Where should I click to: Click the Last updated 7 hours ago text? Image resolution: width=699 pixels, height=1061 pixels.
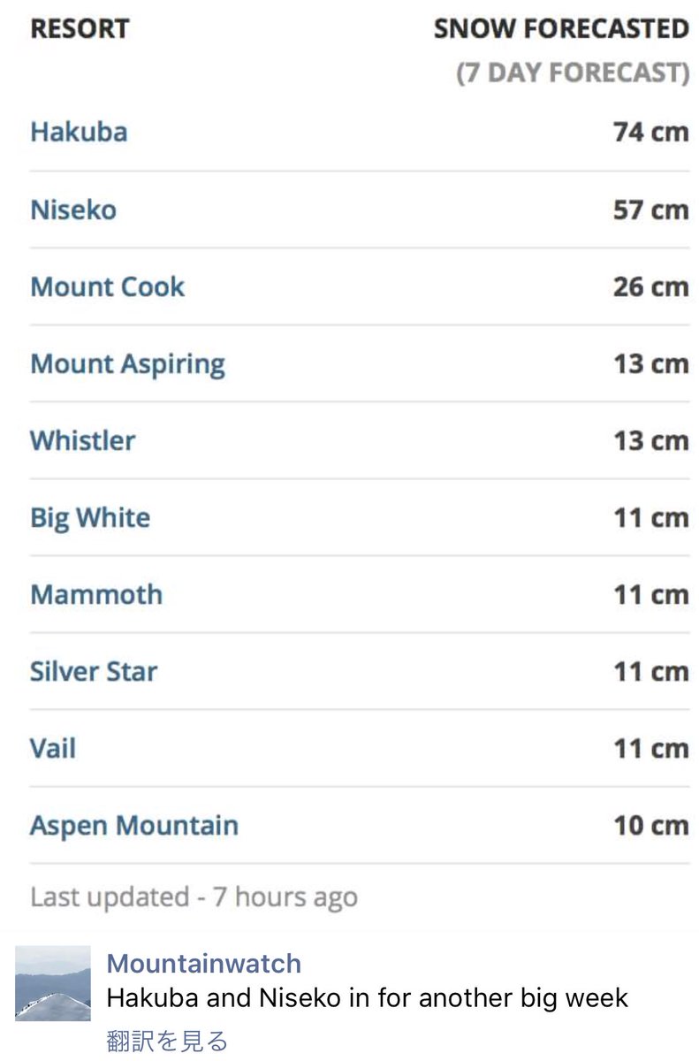click(194, 897)
